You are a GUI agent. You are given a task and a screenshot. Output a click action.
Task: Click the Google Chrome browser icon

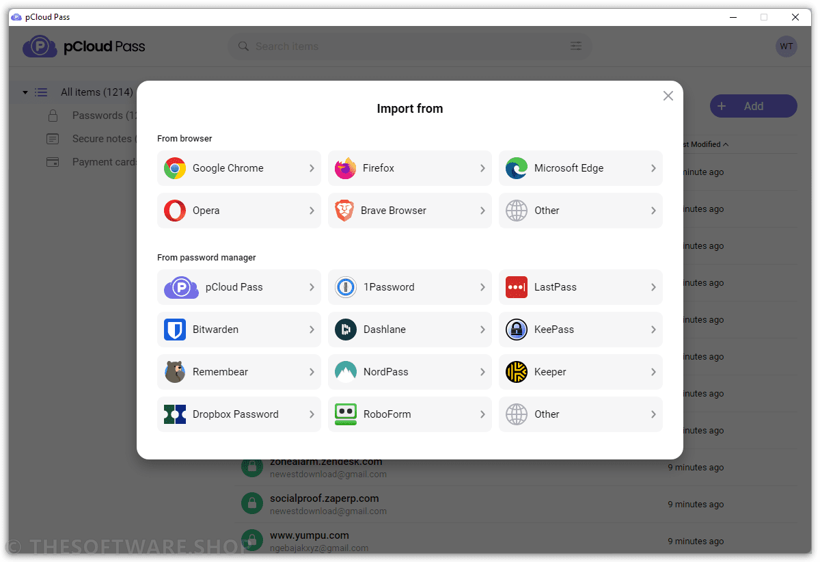click(175, 168)
